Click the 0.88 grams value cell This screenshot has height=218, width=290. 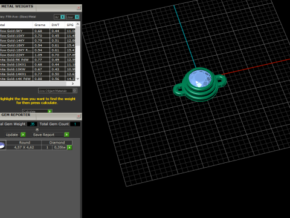(x=41, y=79)
